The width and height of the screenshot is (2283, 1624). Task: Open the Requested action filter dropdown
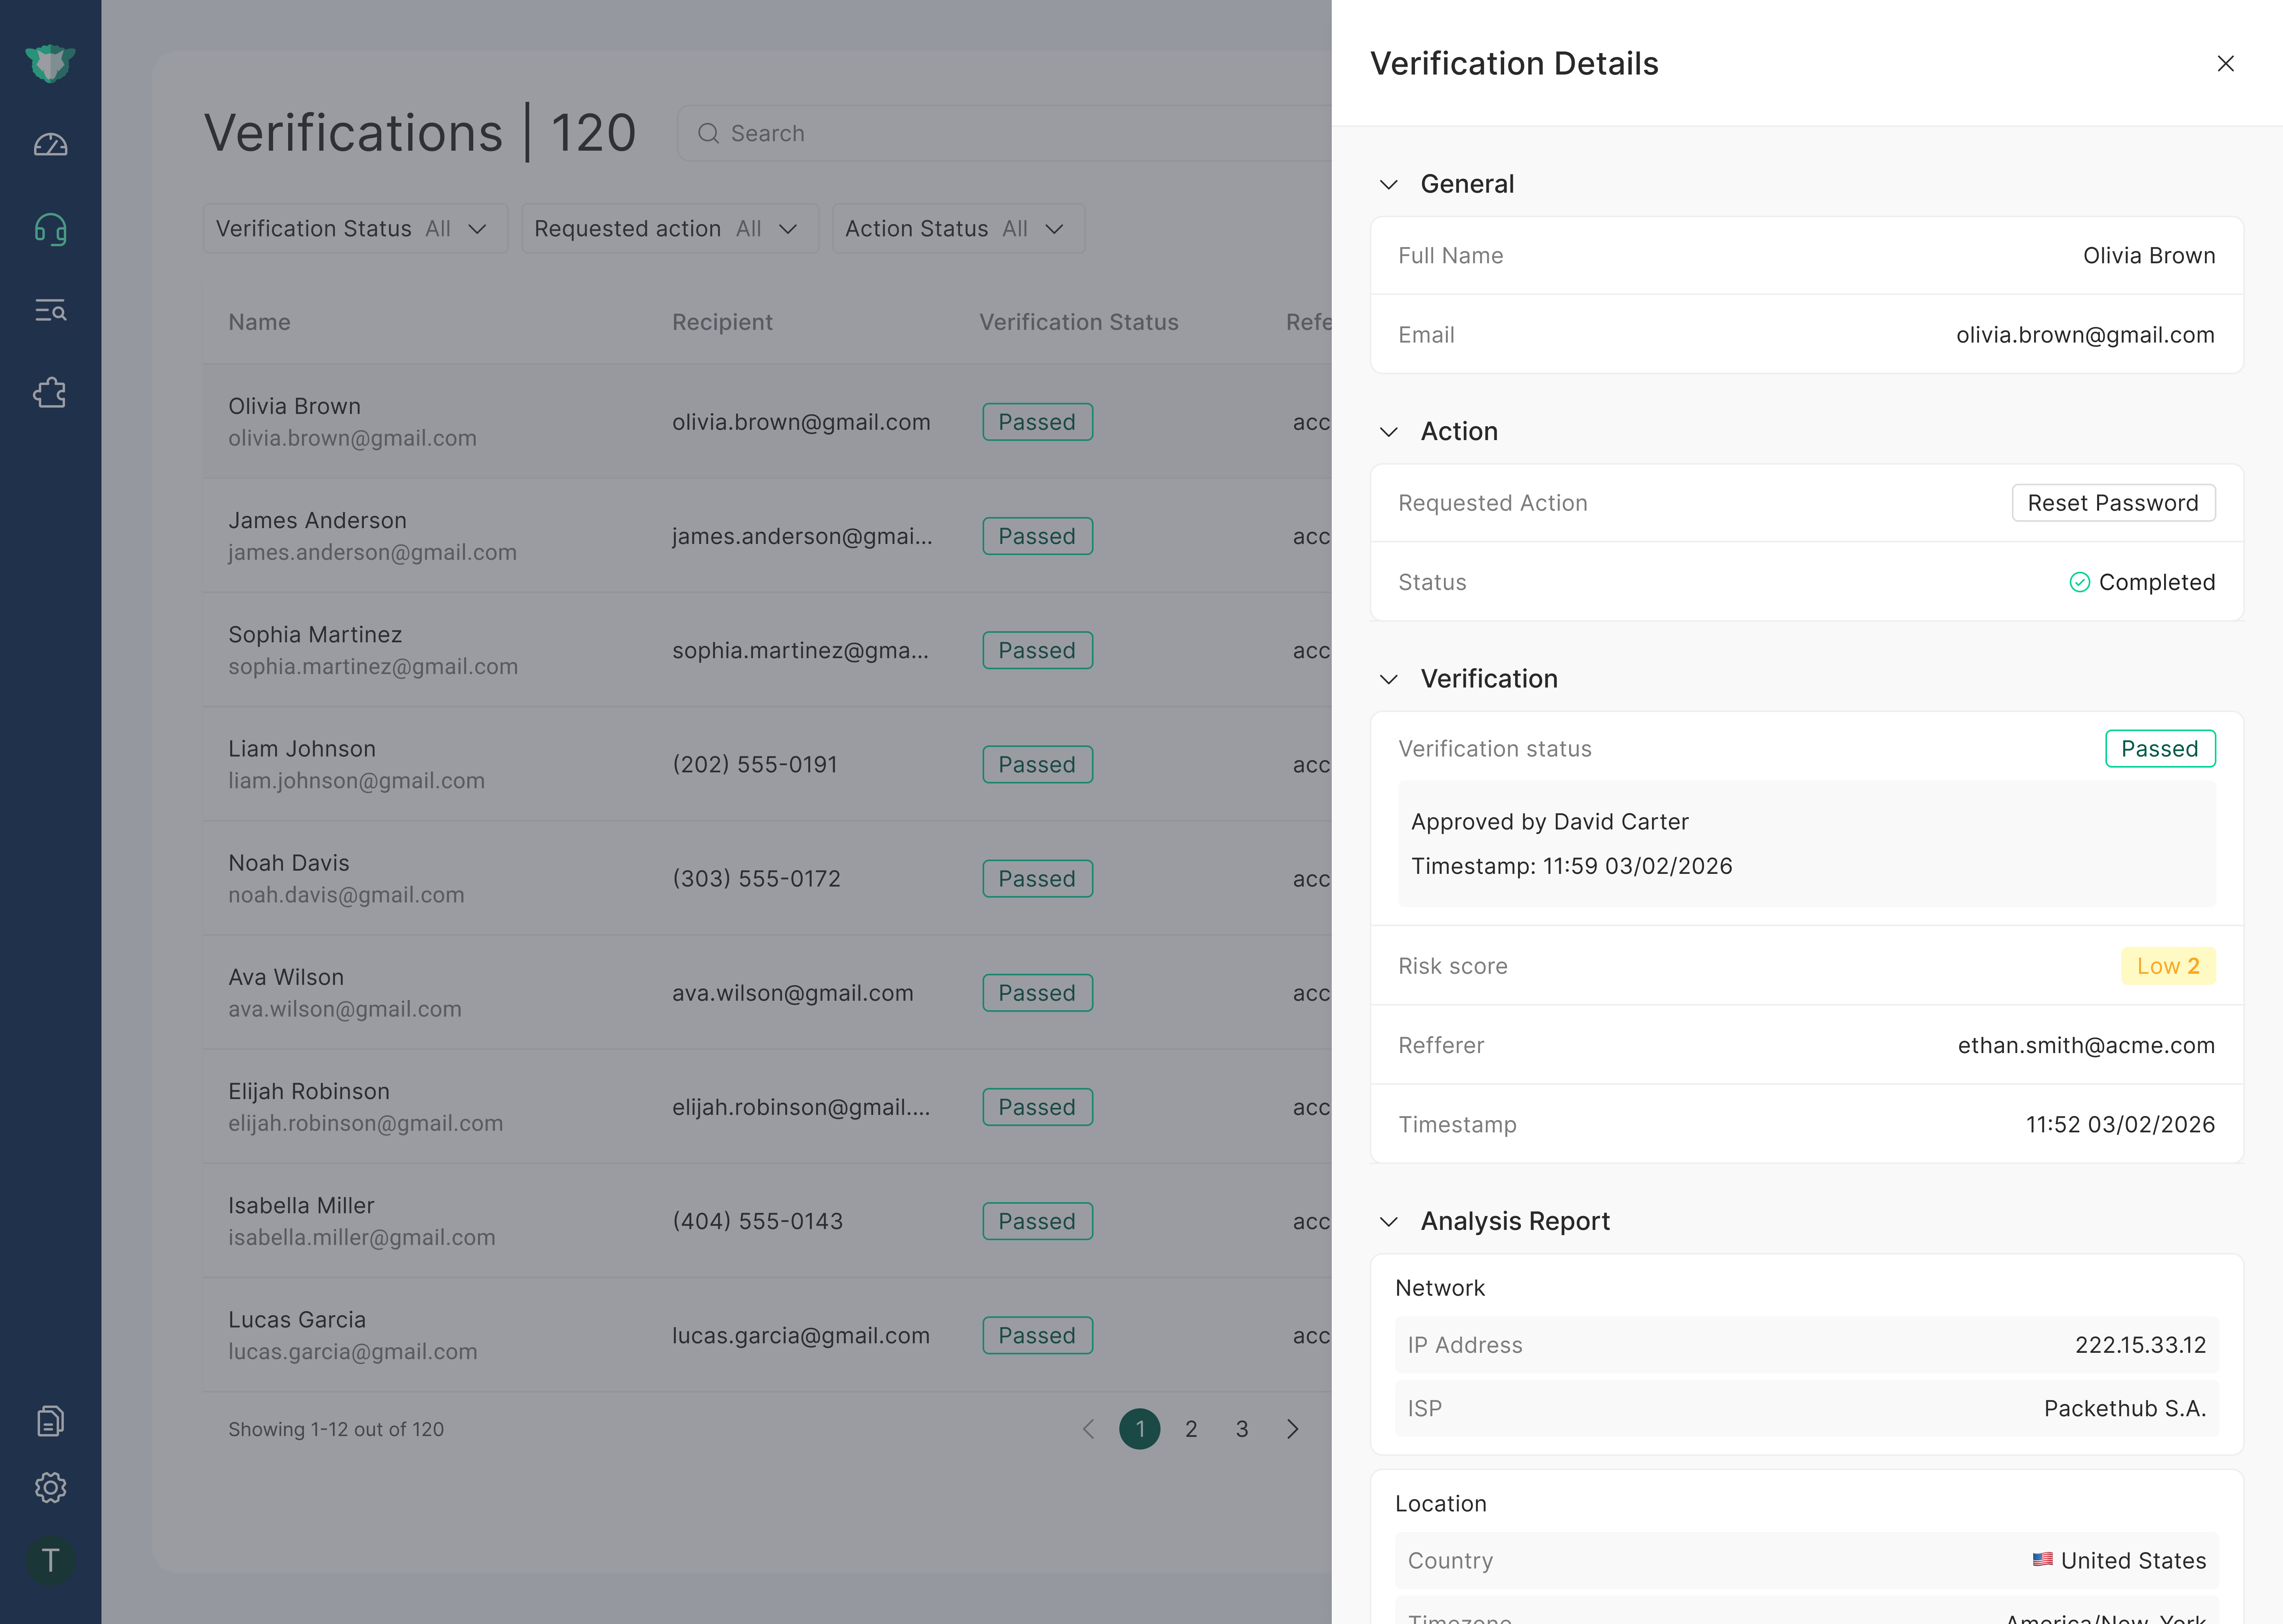[x=670, y=229]
